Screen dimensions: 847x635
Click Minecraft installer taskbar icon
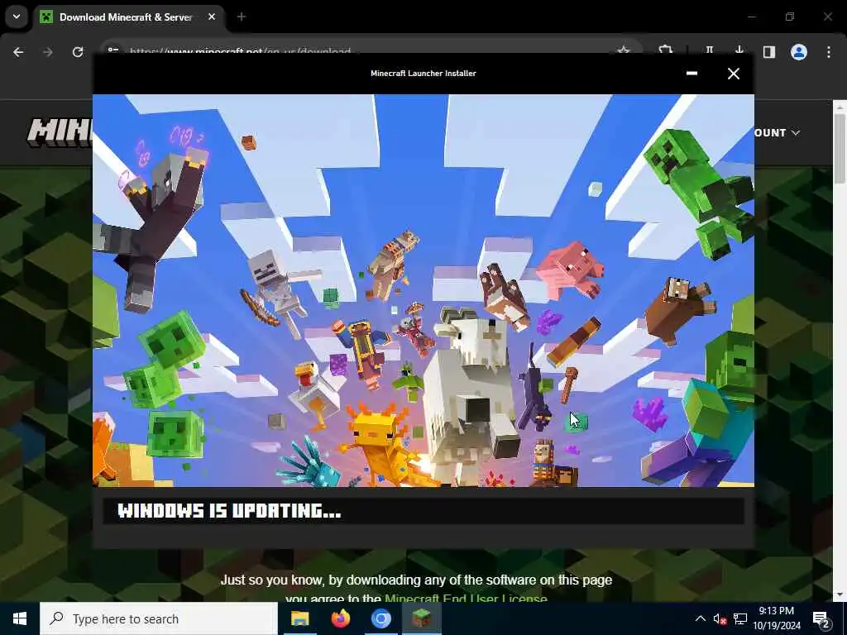point(421,618)
